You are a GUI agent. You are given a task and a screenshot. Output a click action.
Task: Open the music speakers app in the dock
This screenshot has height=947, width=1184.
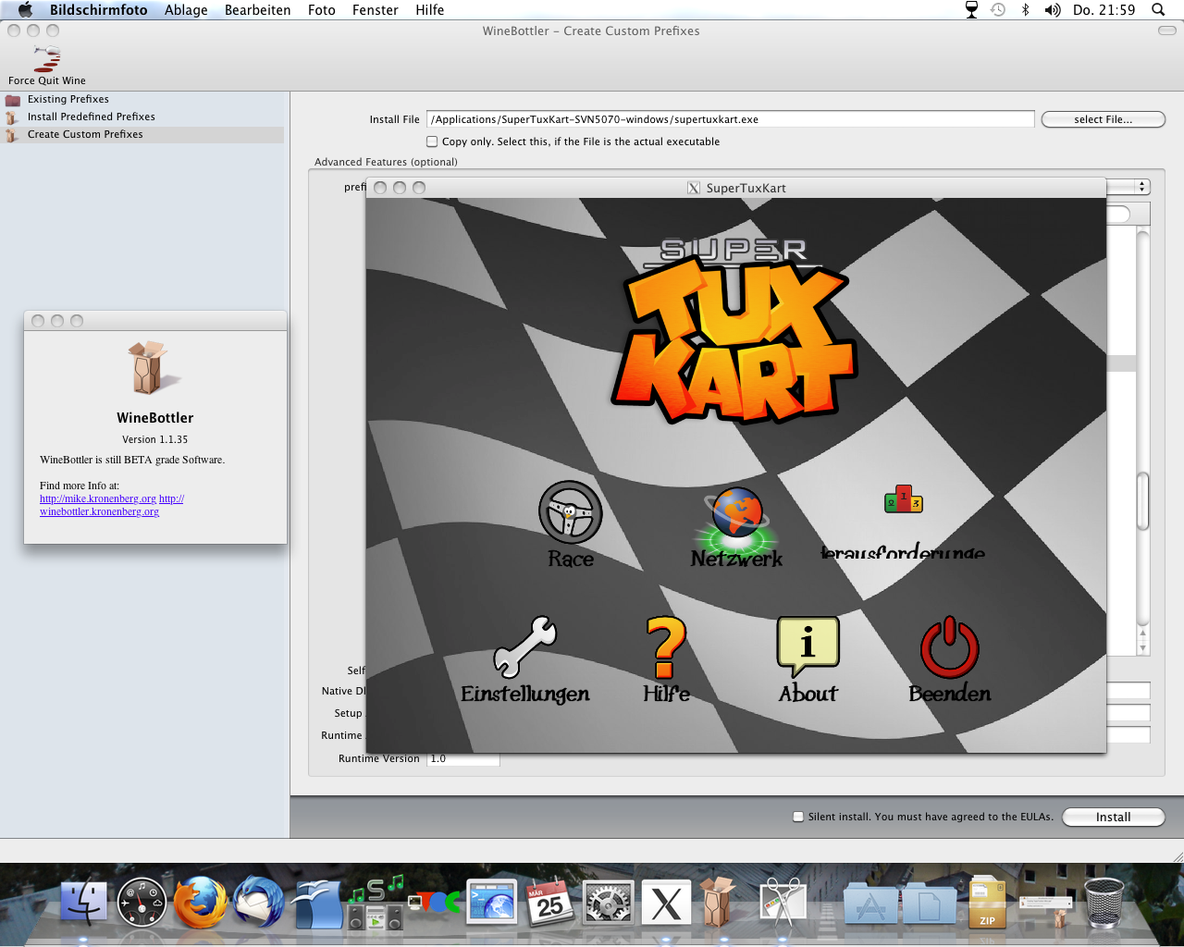(x=376, y=903)
